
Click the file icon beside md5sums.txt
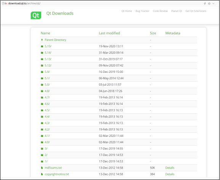pos(42,168)
